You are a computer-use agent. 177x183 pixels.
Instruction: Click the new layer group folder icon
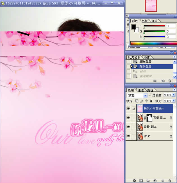pos(148,181)
